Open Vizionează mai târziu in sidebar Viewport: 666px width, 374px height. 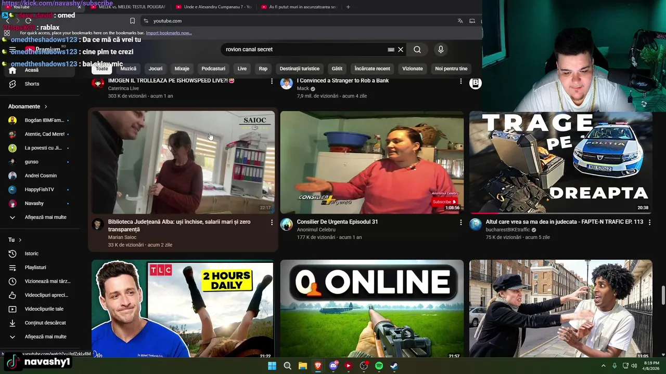40,281
